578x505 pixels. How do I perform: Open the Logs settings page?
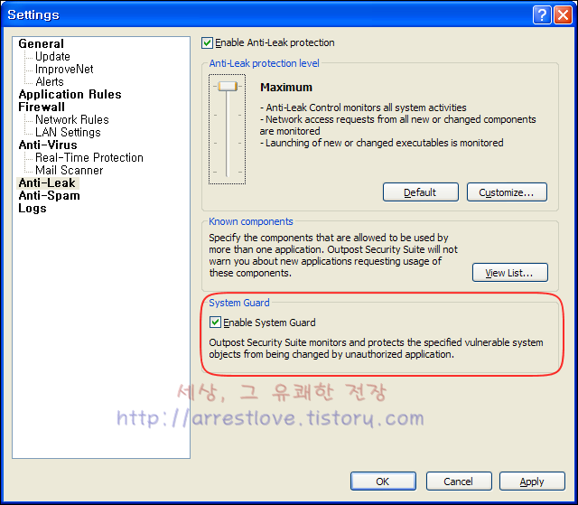(33, 209)
